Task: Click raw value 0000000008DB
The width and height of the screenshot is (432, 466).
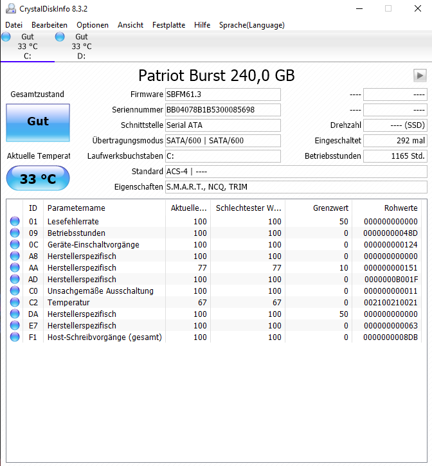Action: (x=390, y=337)
